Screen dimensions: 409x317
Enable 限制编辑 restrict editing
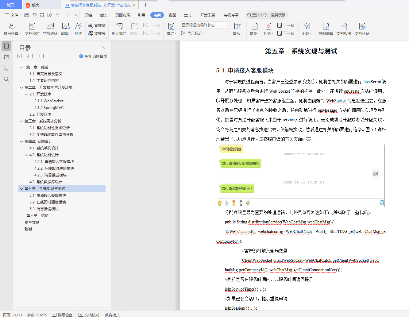tap(326, 29)
